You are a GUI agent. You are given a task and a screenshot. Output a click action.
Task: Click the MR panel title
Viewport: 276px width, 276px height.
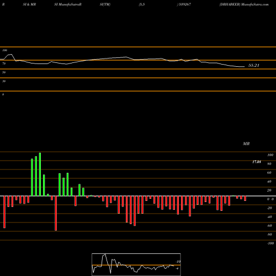pyautogui.click(x=246, y=144)
